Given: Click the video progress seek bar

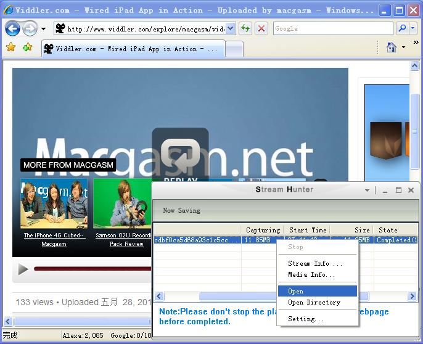Looking at the screenshot, I should (x=92, y=269).
